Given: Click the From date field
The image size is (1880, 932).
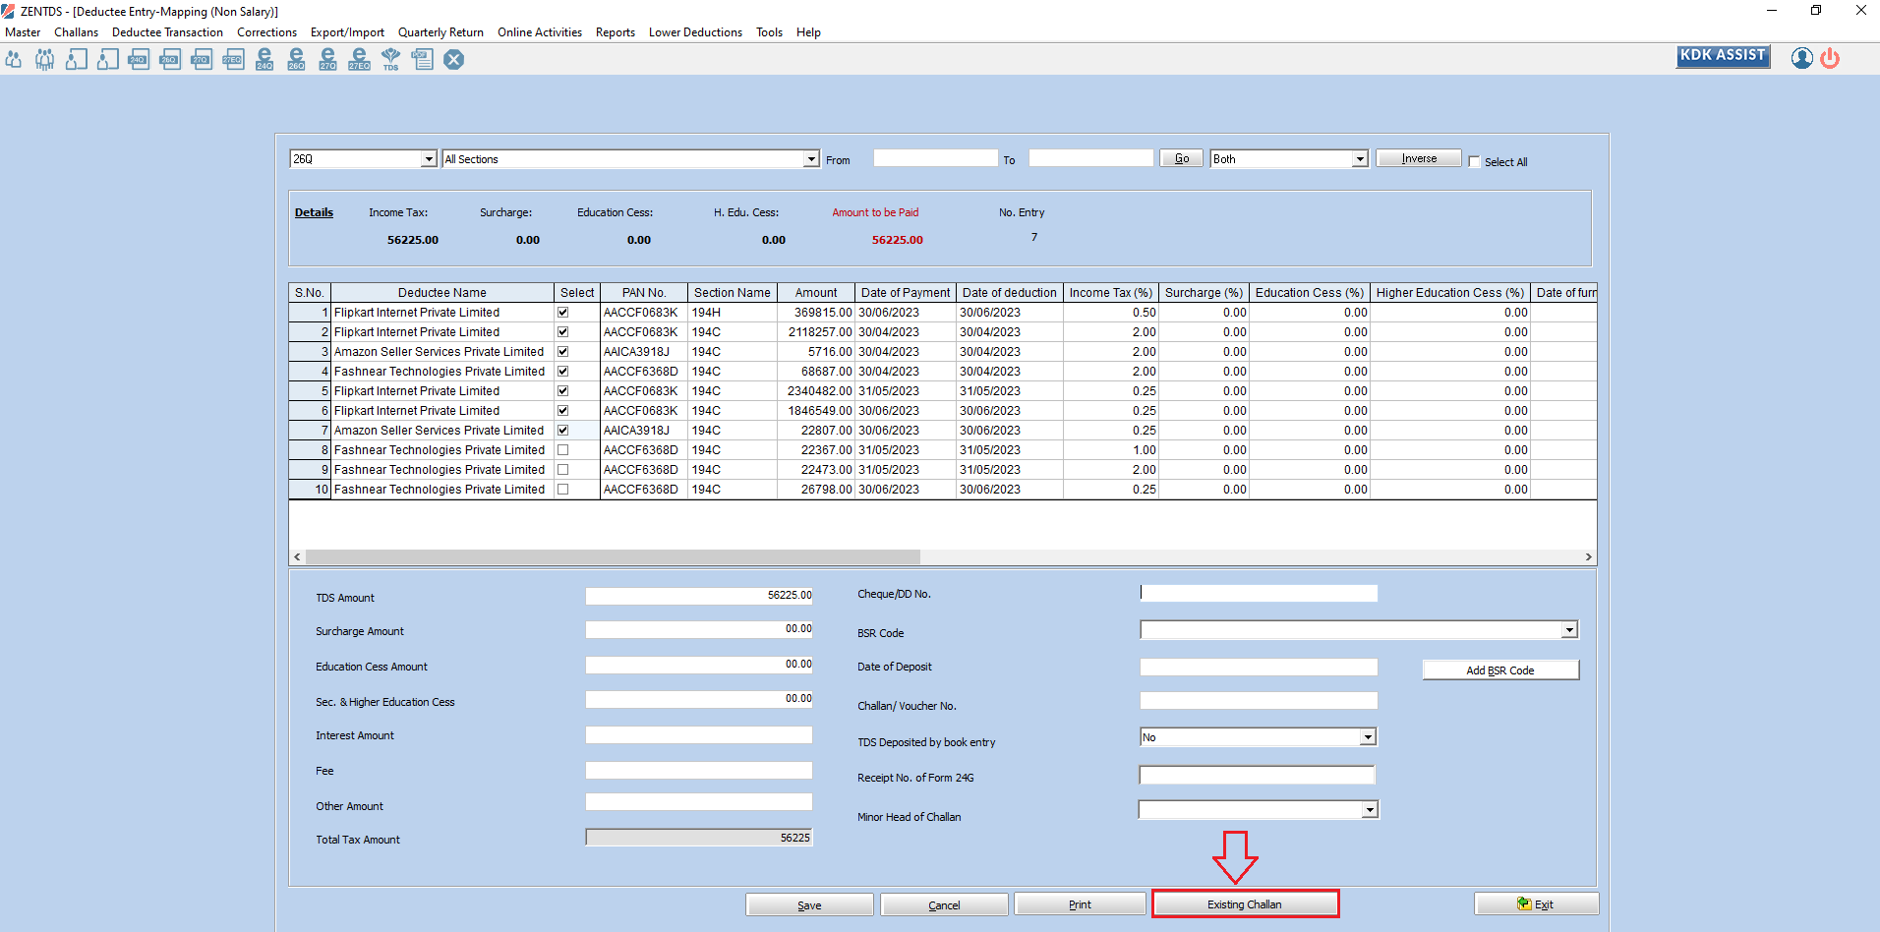Looking at the screenshot, I should (935, 158).
